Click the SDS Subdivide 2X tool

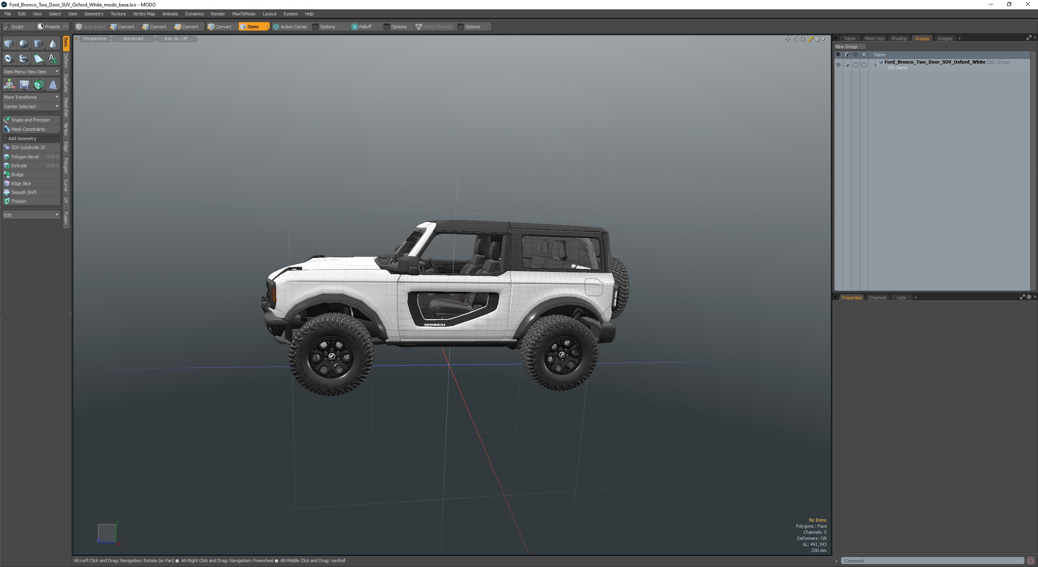point(31,147)
